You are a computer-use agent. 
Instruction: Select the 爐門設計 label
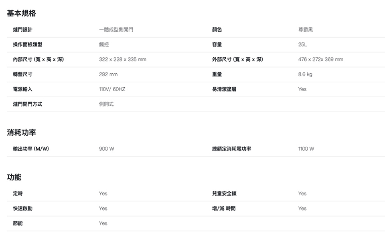(22, 30)
